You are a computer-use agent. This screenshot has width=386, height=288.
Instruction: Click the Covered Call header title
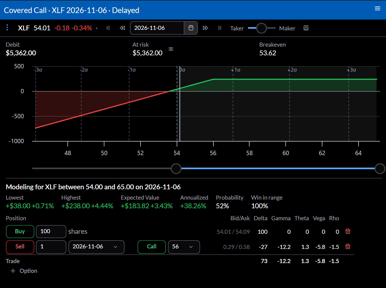click(x=71, y=10)
